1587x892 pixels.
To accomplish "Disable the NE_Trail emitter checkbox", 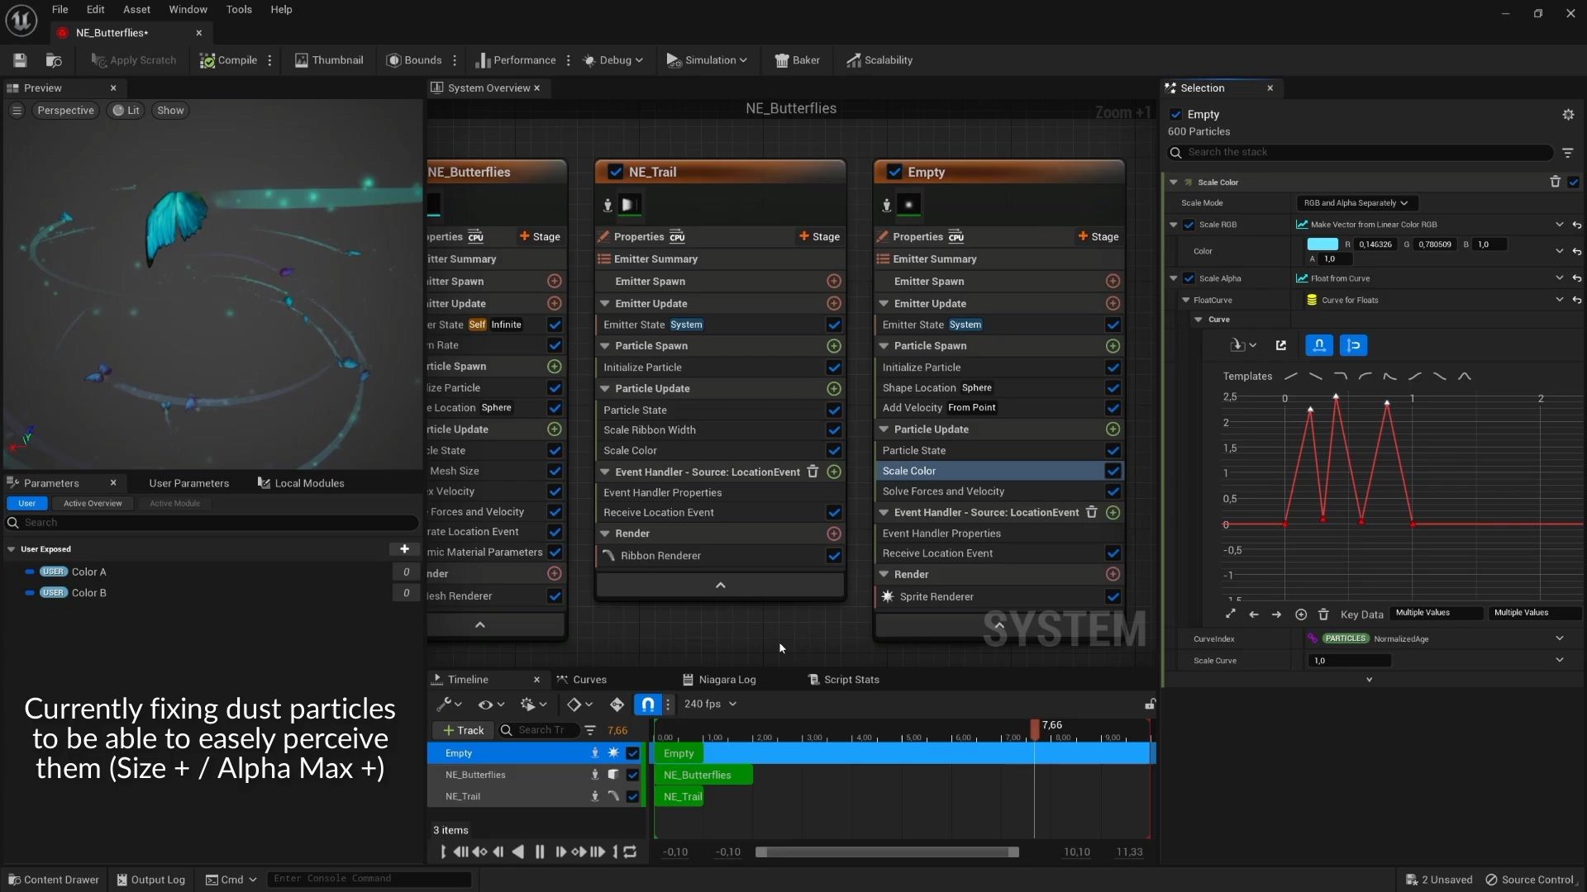I will point(615,172).
